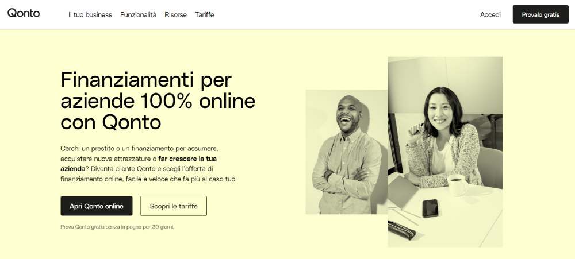575x259 pixels.
Task: Click the pen held by the woman
Action: (x=419, y=127)
